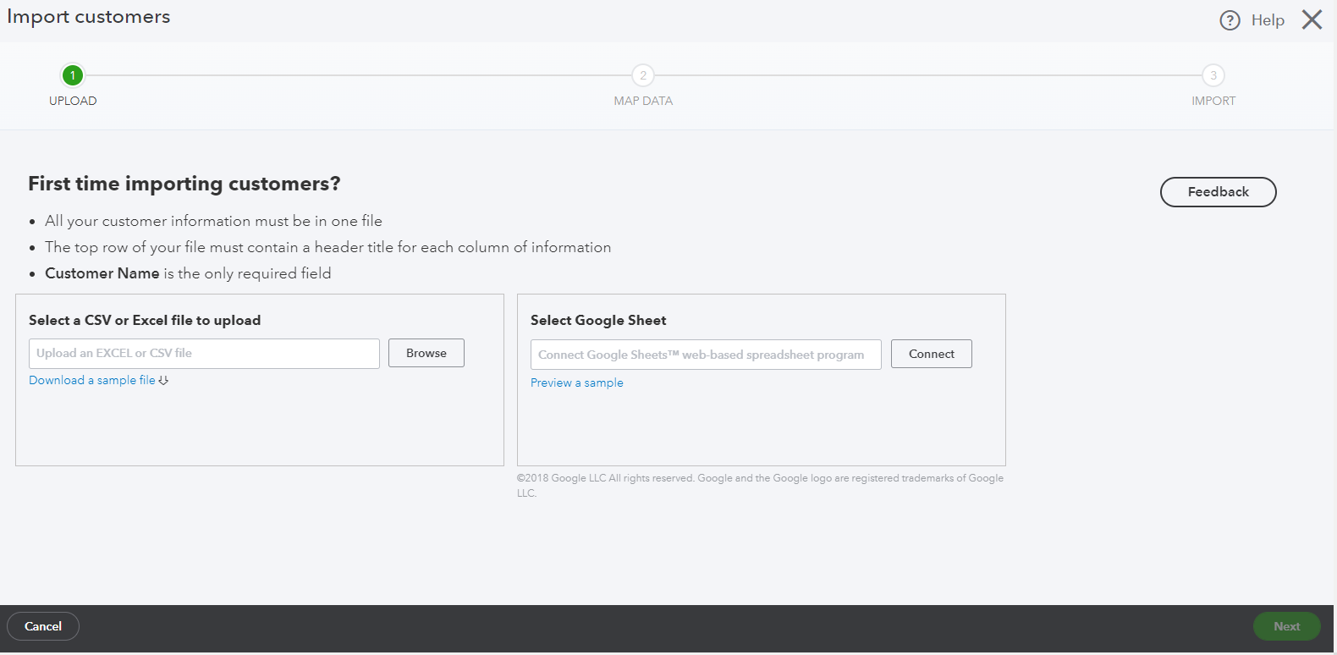Open the Preview a sample link
Screen dimensions: 1337x655
coord(576,383)
